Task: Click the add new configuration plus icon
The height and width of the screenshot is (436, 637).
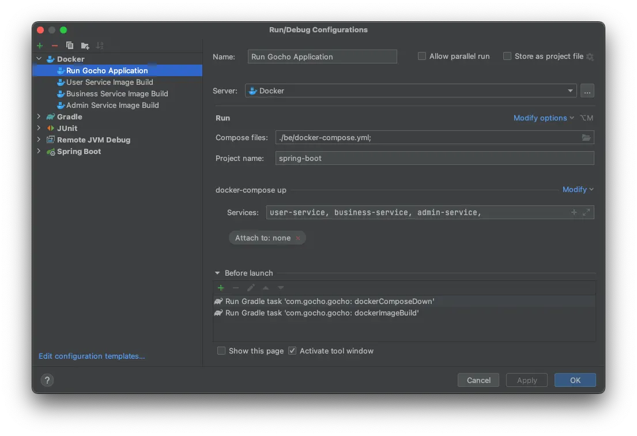Action: tap(40, 46)
